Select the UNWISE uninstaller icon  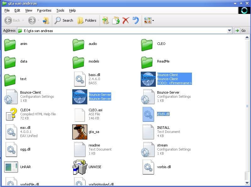[x=80, y=167]
